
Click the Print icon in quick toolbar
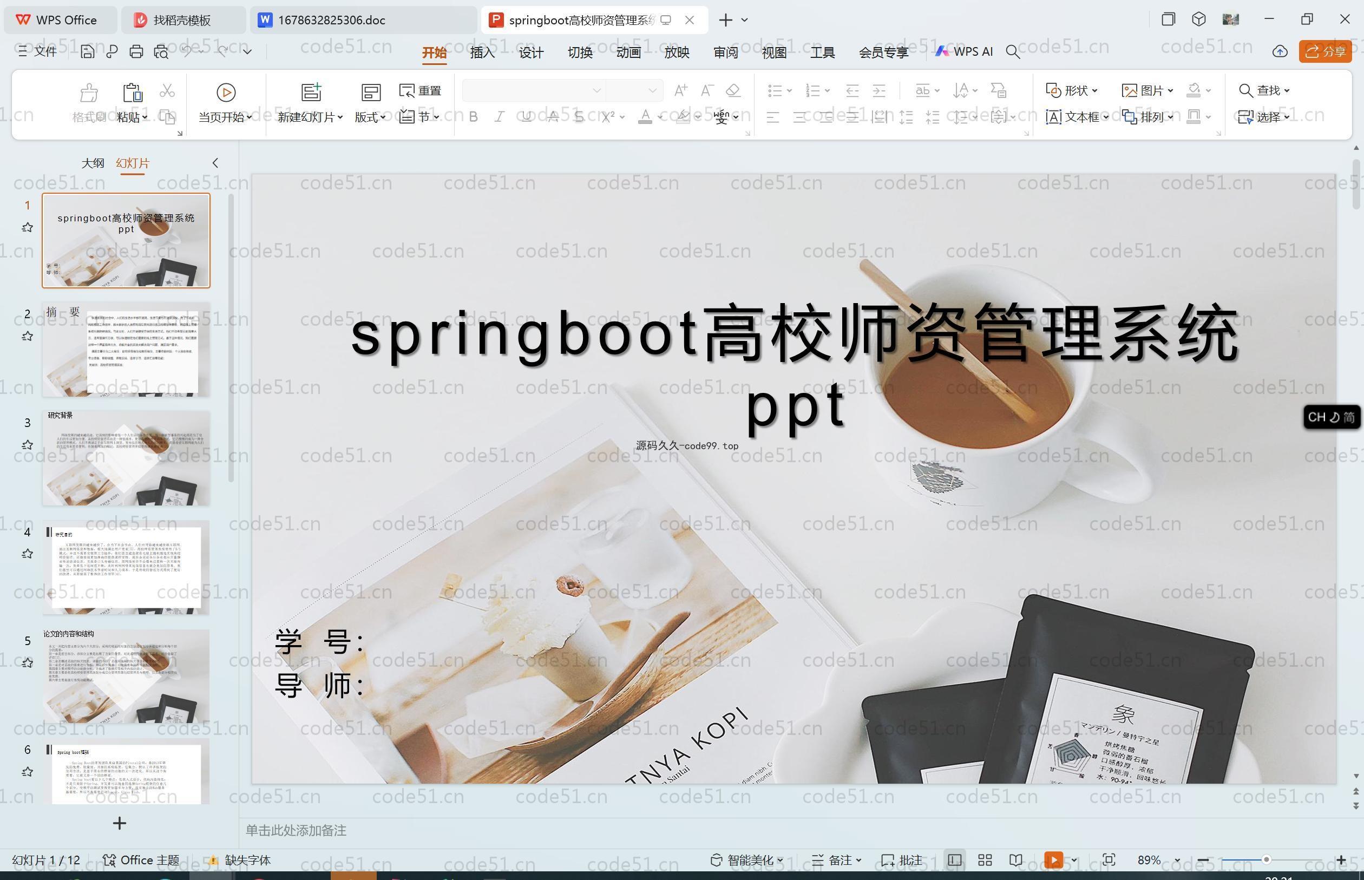pyautogui.click(x=136, y=51)
